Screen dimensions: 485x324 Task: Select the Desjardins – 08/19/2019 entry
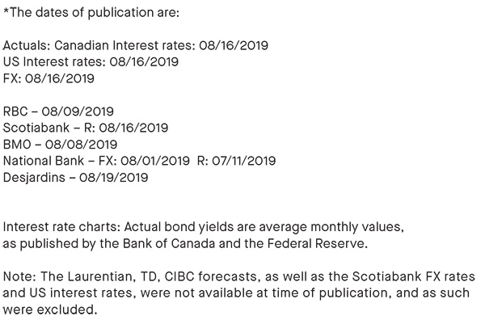click(x=75, y=178)
